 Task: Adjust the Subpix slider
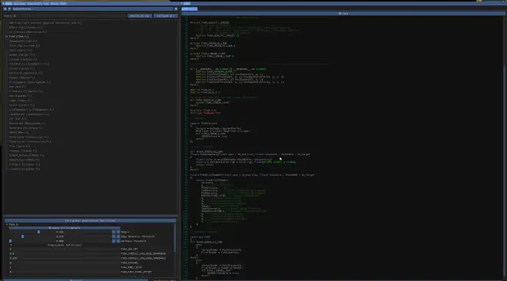(x=60, y=232)
